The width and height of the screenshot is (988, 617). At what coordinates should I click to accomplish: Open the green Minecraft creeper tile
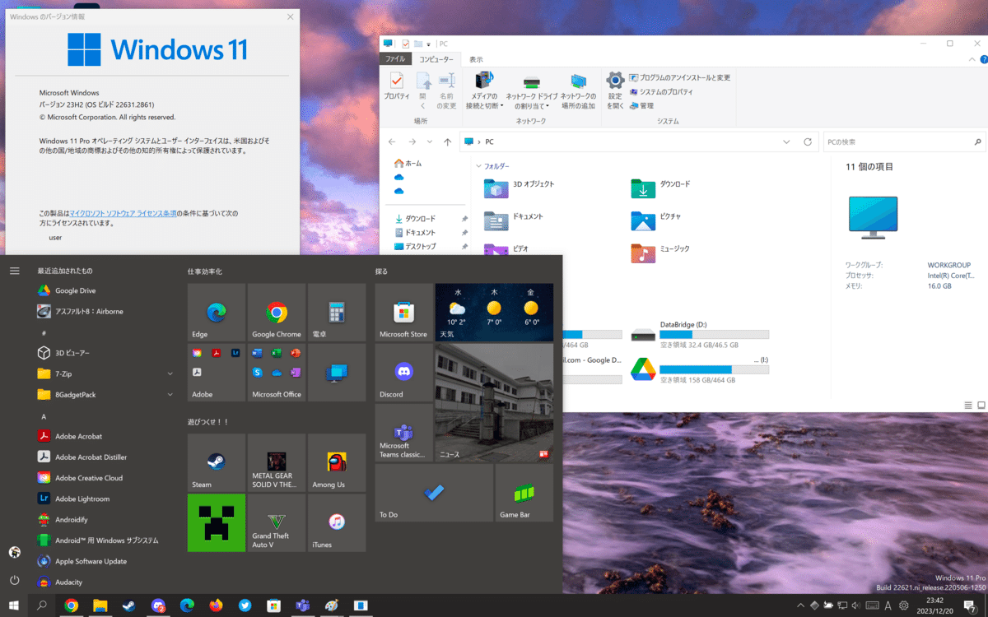click(217, 522)
